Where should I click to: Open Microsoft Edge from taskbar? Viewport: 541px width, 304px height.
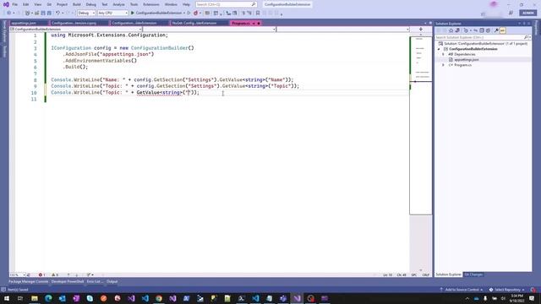[x=48, y=298]
